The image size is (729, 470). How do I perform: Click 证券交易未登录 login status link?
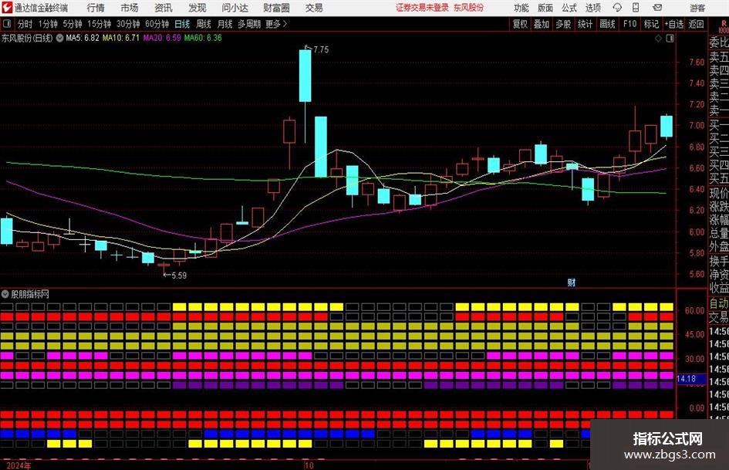pyautogui.click(x=422, y=8)
